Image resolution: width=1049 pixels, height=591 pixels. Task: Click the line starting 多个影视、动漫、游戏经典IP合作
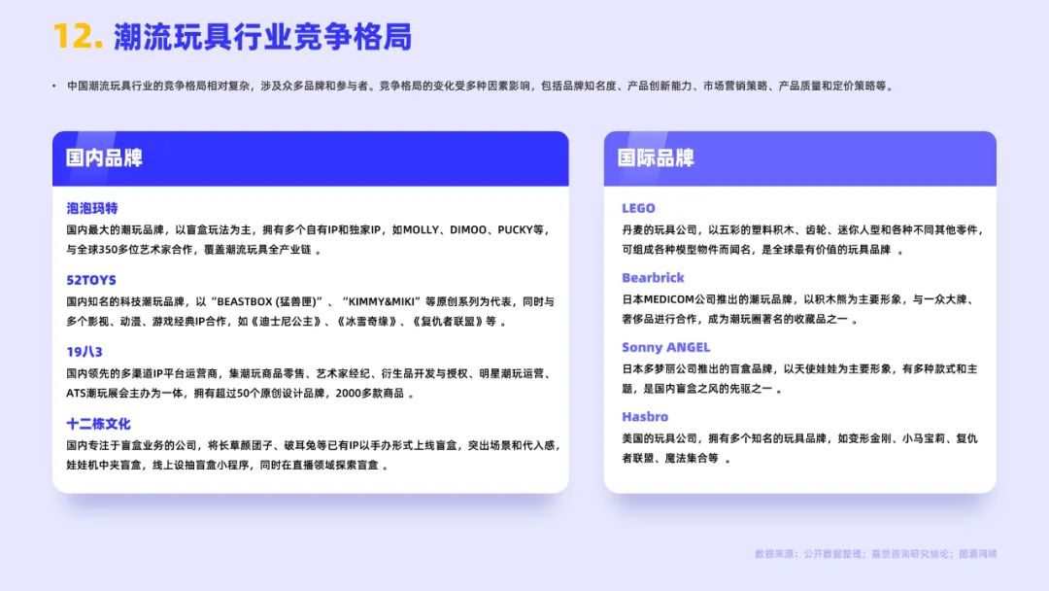click(287, 322)
